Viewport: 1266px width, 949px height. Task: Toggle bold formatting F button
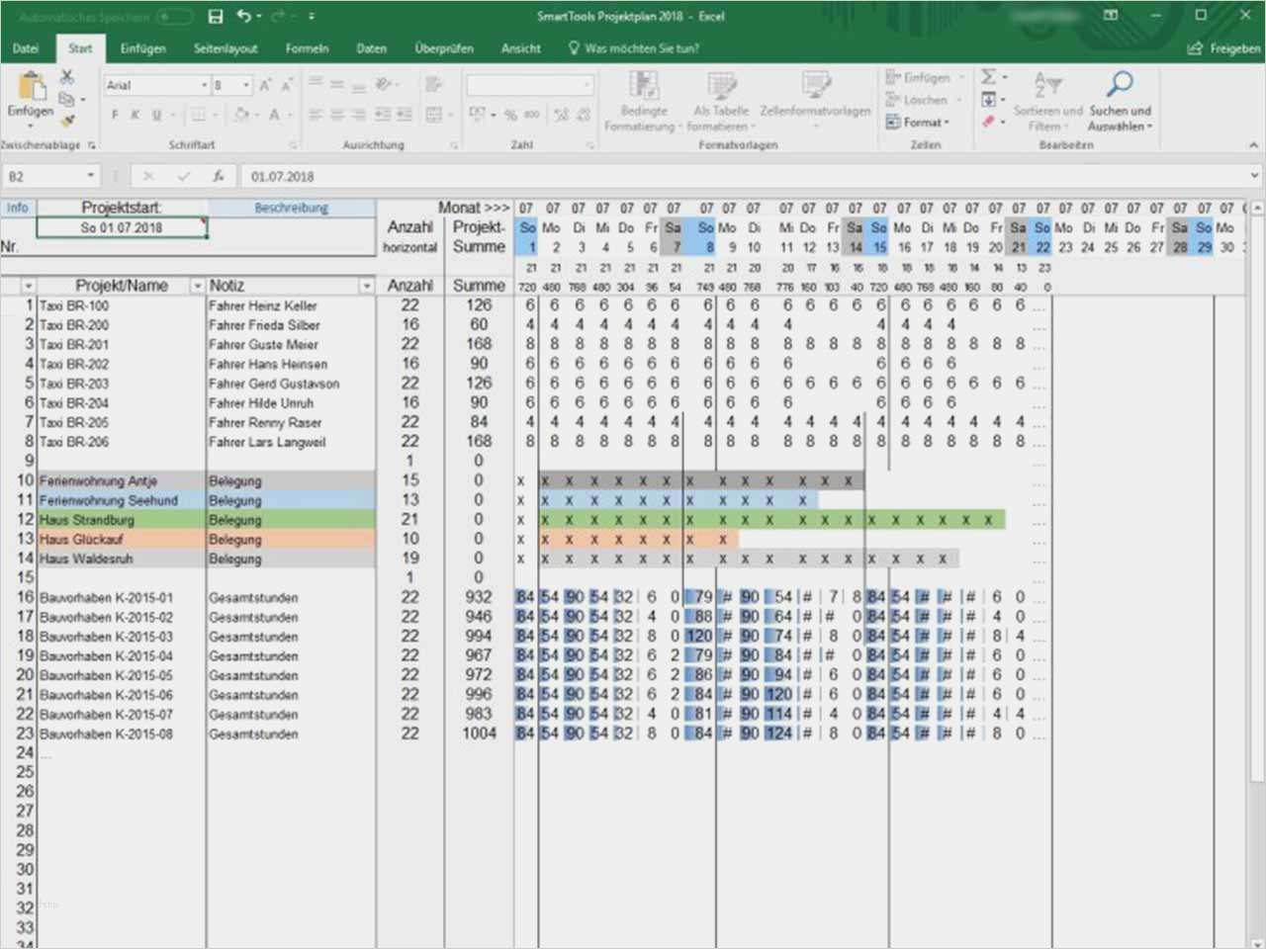click(x=115, y=116)
